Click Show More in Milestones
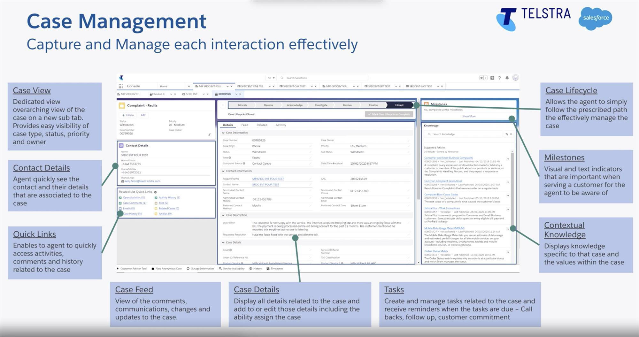This screenshot has width=639, height=337. pos(469,116)
